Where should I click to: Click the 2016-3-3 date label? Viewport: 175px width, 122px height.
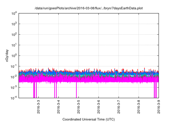point(38,107)
